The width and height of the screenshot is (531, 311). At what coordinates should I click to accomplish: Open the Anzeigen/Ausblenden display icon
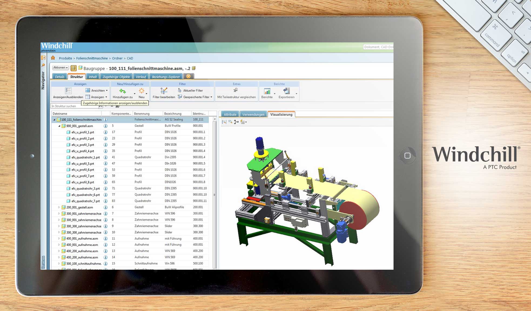pyautogui.click(x=68, y=91)
